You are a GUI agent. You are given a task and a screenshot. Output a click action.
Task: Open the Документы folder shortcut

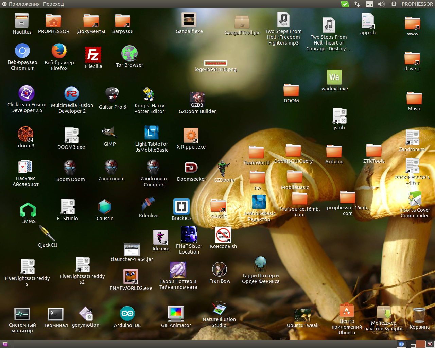click(x=91, y=21)
